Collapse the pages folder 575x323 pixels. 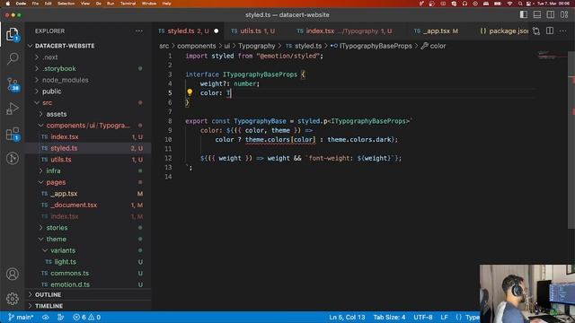click(x=56, y=182)
